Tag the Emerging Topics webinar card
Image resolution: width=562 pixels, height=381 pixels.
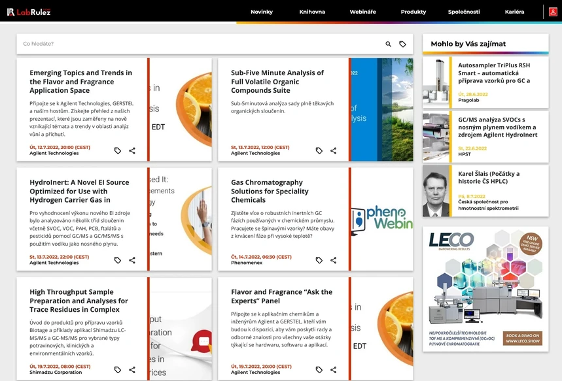click(x=117, y=150)
